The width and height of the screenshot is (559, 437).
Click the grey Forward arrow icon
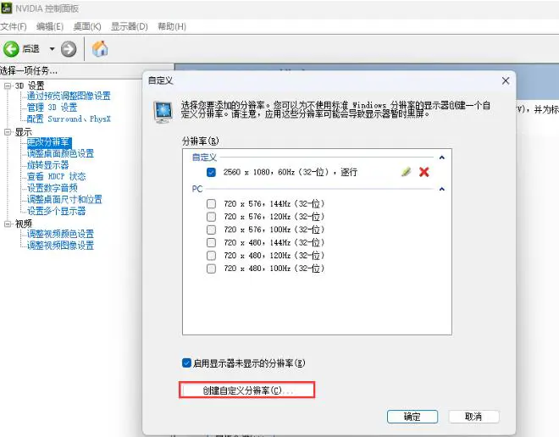(69, 49)
